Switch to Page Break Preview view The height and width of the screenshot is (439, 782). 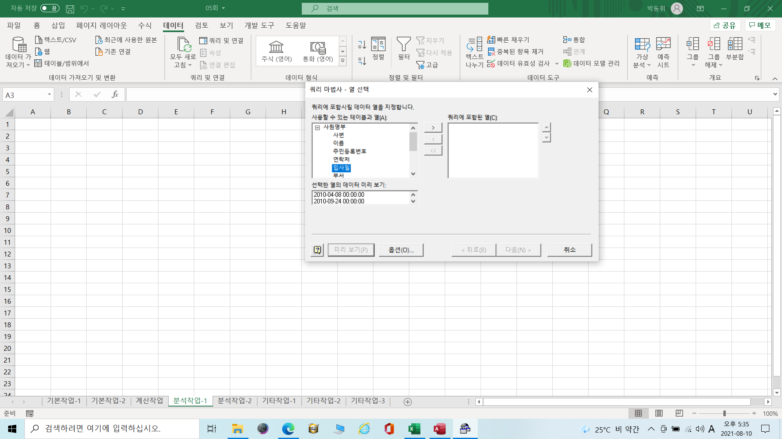point(679,413)
